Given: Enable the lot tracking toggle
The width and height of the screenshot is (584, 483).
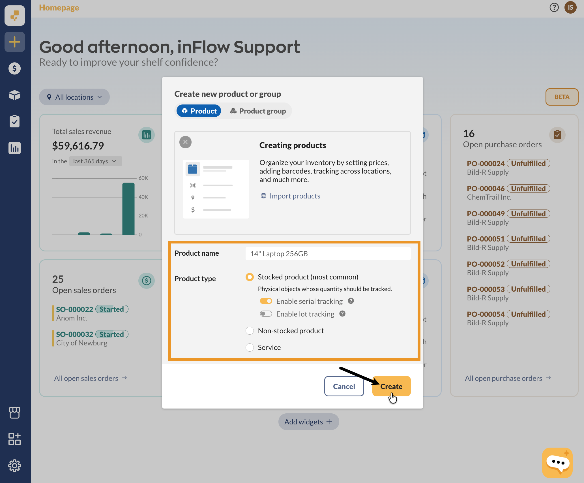Looking at the screenshot, I should pos(266,314).
